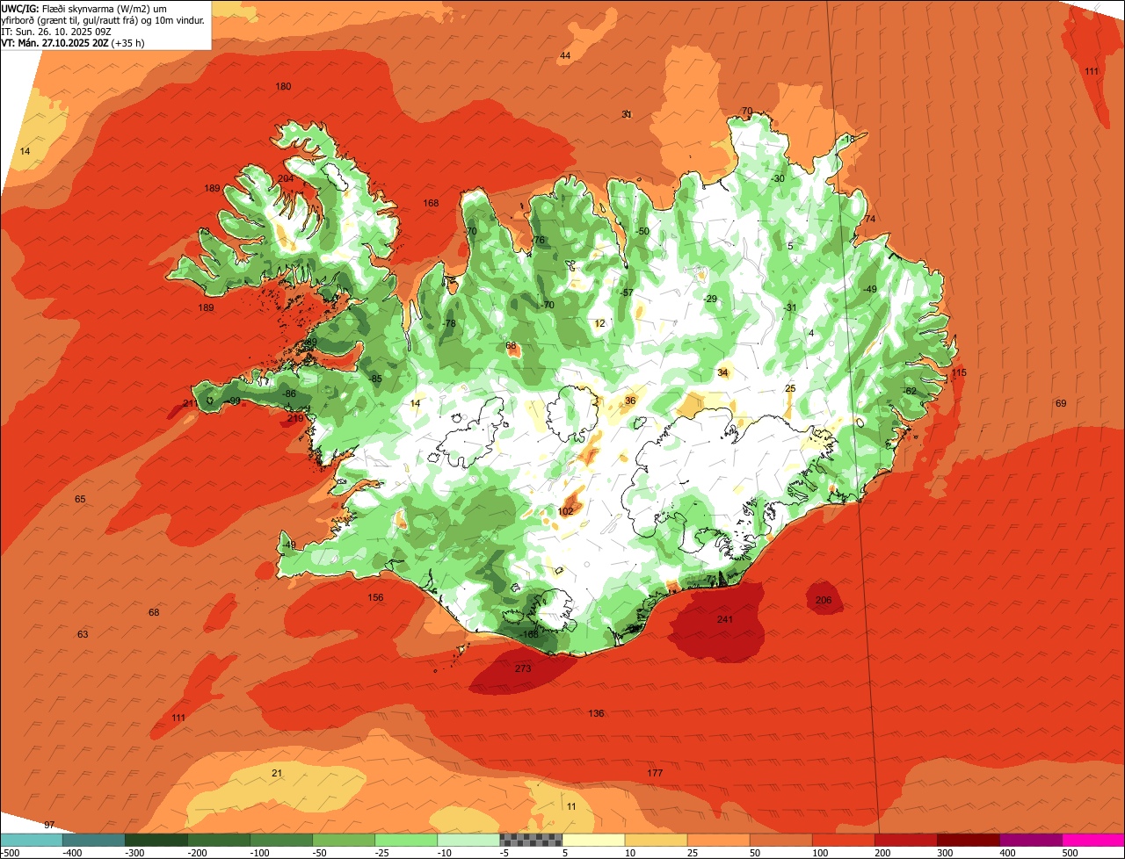Screen dimensions: 1125x859
Task: Click the checkered legend swatch between -5 and 5
Action: coord(531,840)
